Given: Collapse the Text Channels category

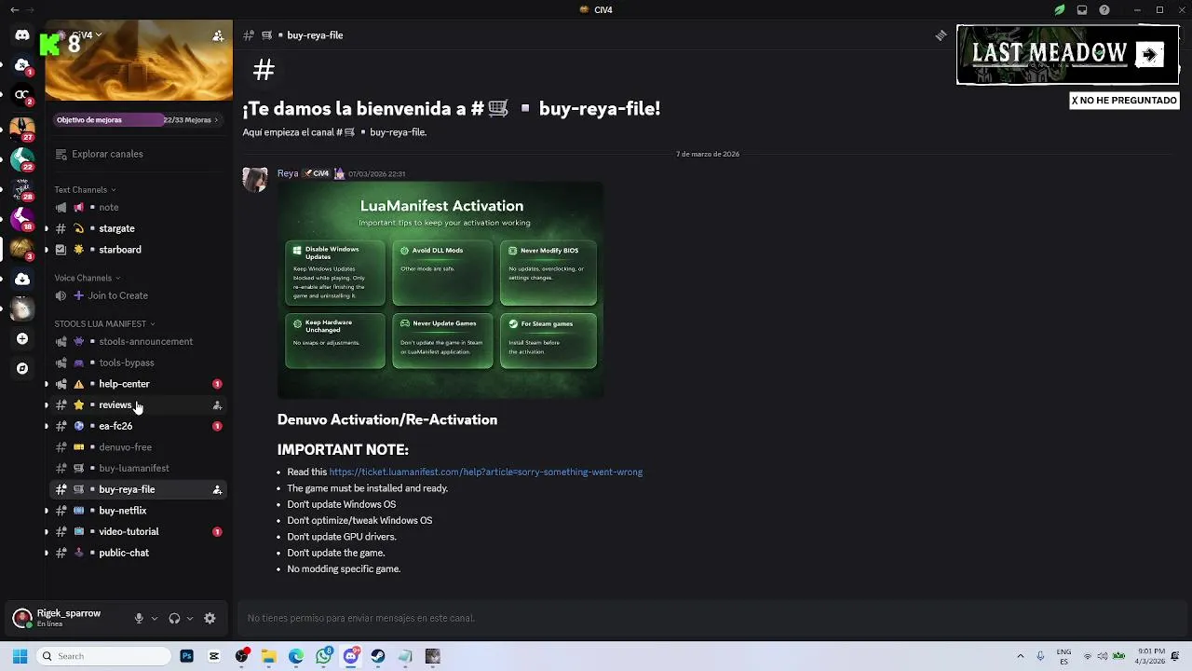Looking at the screenshot, I should pyautogui.click(x=85, y=189).
